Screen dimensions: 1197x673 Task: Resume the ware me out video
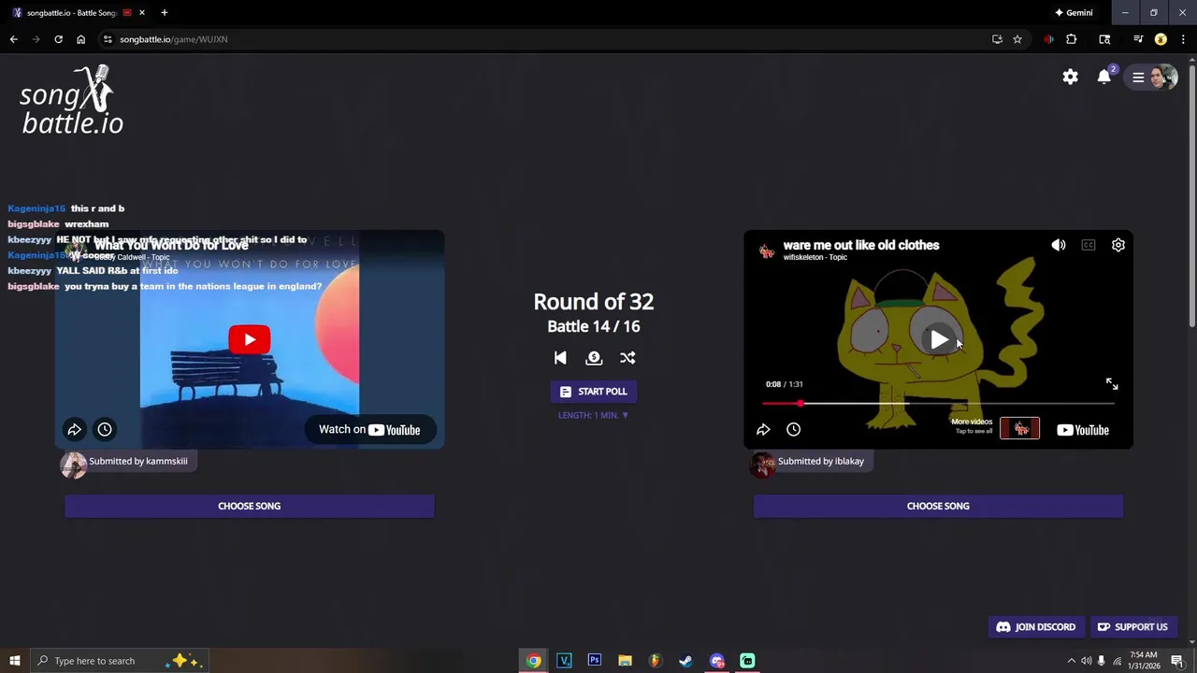[939, 339]
